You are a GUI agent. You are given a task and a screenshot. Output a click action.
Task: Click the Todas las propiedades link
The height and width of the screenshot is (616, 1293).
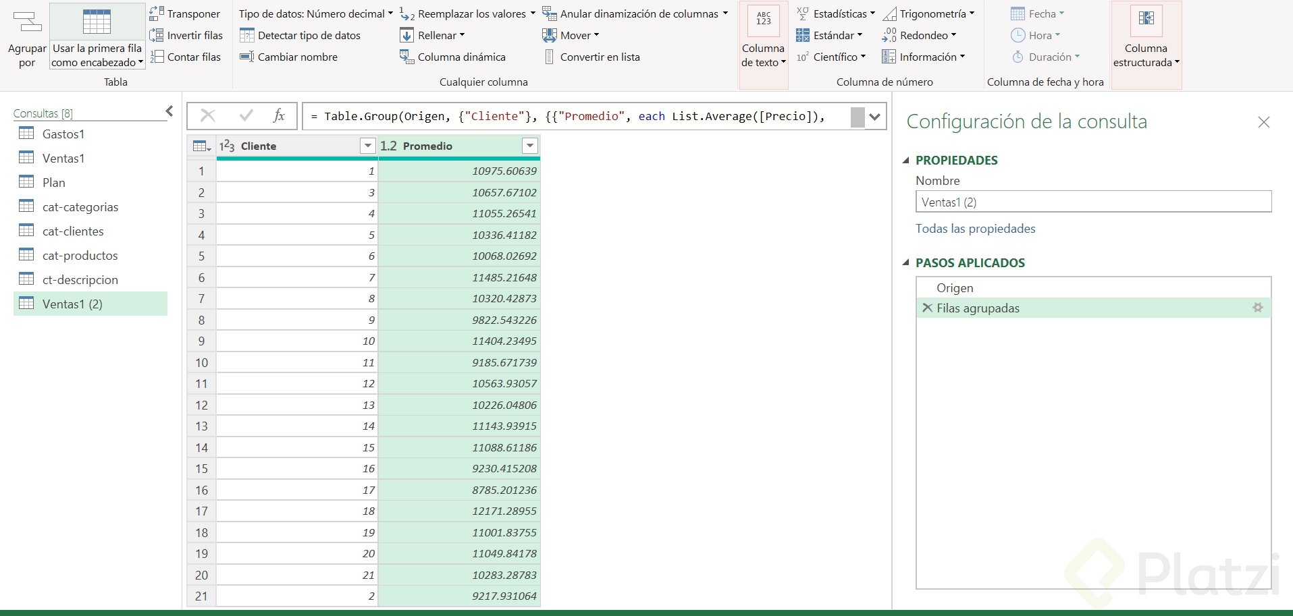click(975, 229)
